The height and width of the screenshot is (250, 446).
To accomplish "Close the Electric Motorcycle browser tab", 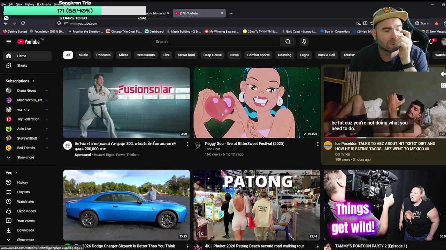I will coord(168,13).
